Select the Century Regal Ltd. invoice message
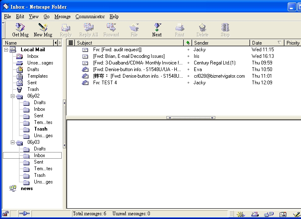The height and width of the screenshot is (219, 301). point(137,63)
